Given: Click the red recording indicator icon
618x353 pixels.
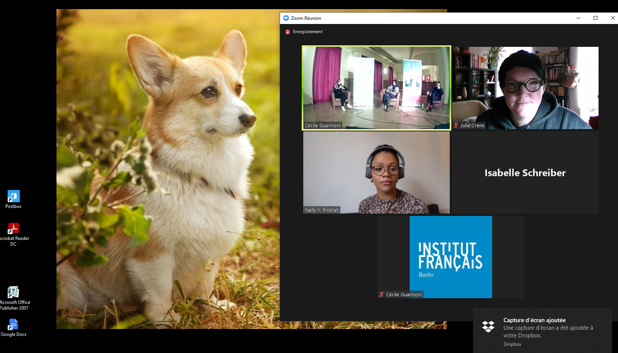Looking at the screenshot, I should [288, 32].
